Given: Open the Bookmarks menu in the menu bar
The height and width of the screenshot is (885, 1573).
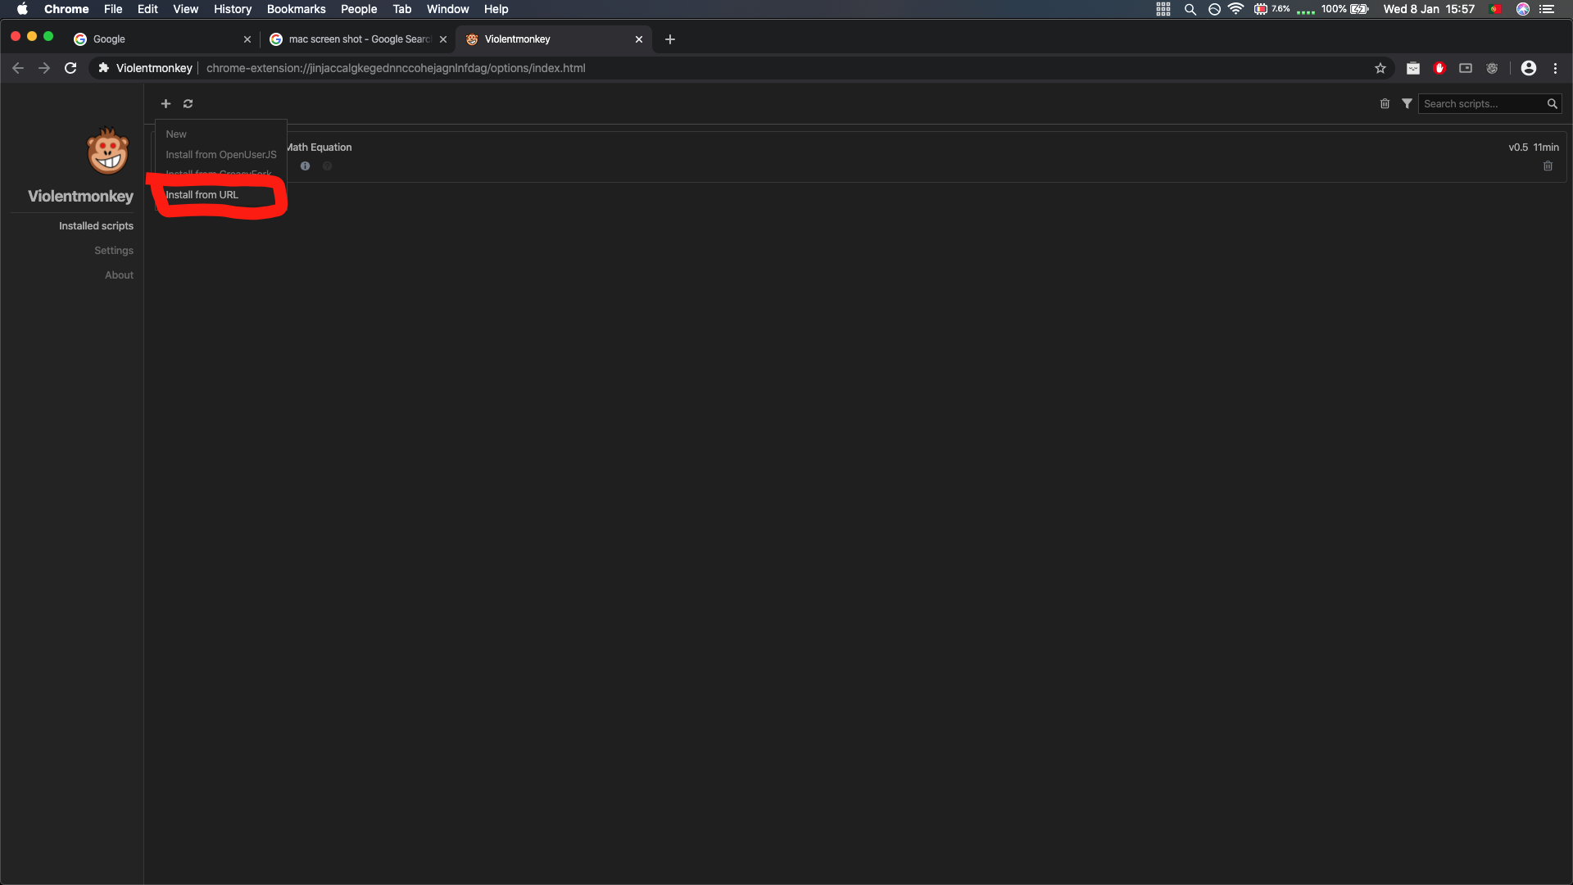Looking at the screenshot, I should pos(296,9).
